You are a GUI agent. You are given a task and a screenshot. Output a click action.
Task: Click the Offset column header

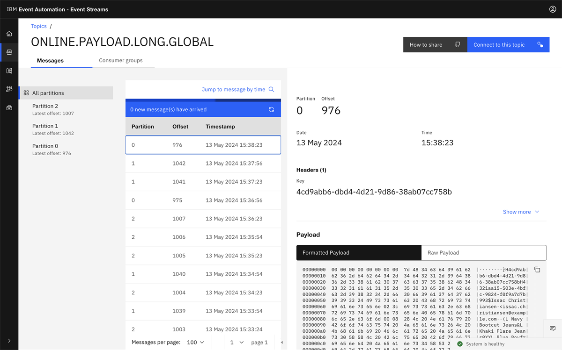pyautogui.click(x=180, y=127)
